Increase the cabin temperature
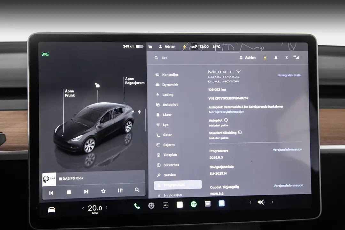Screen dimensions: 345x230 [107, 207]
